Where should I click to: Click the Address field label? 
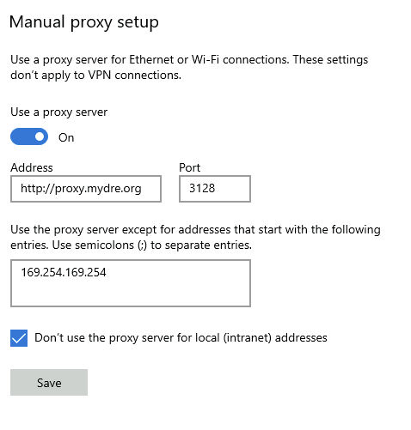[32, 167]
